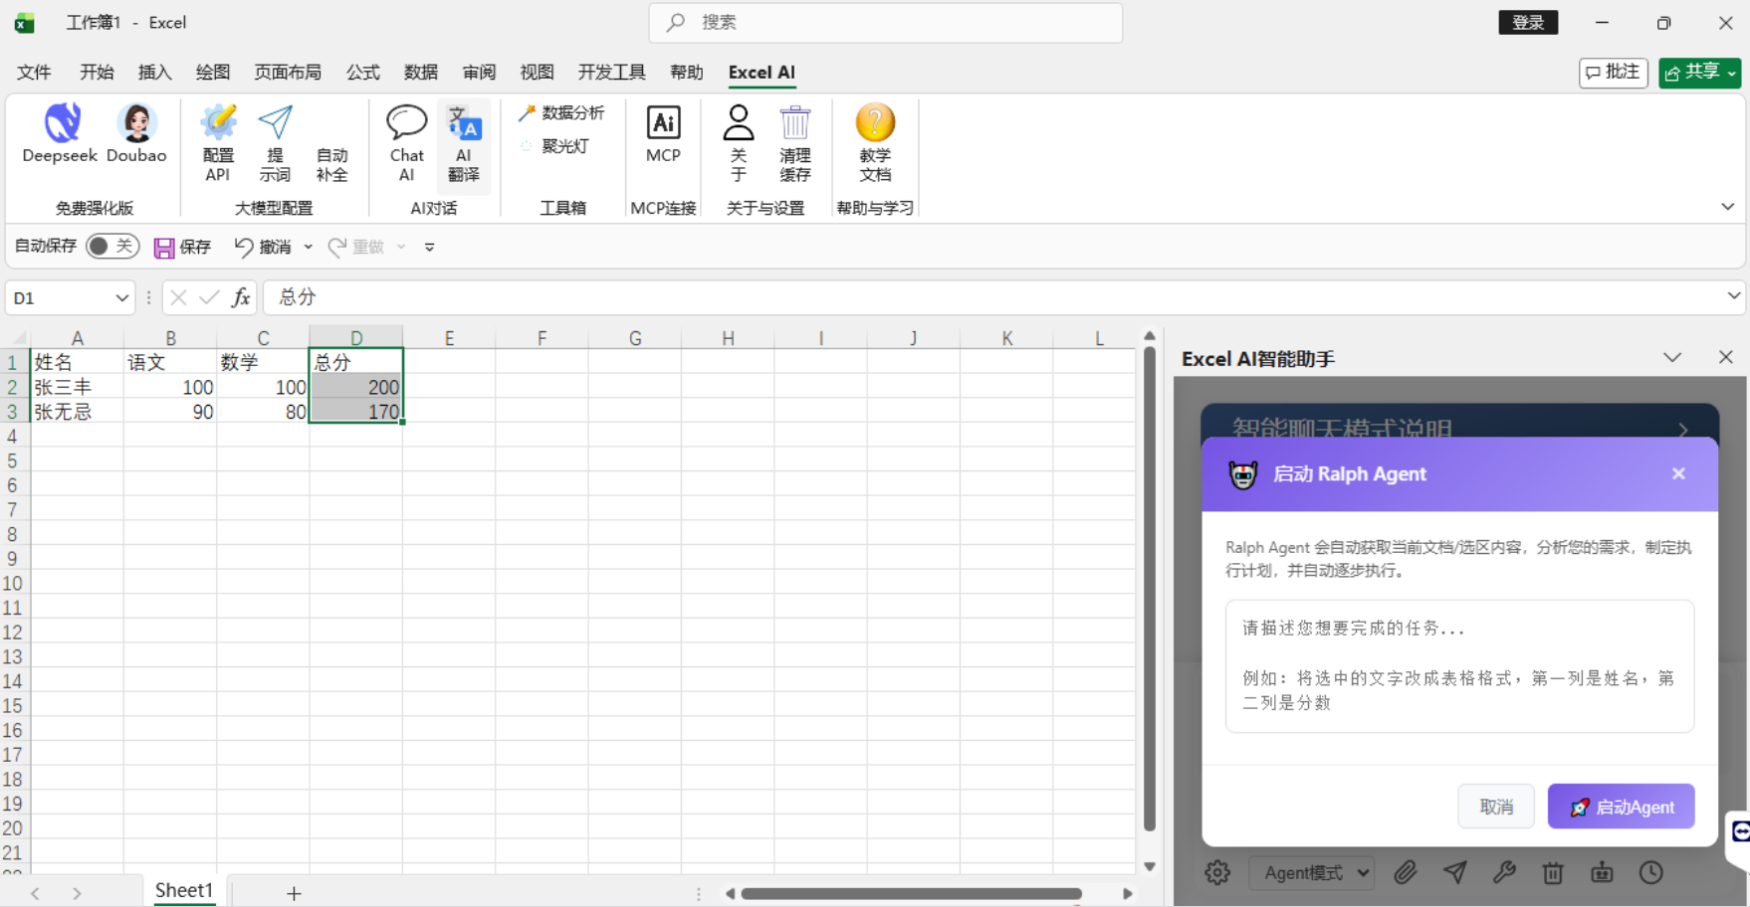This screenshot has height=907, width=1750.
Task: Click the robot agent icon
Action: [1602, 872]
